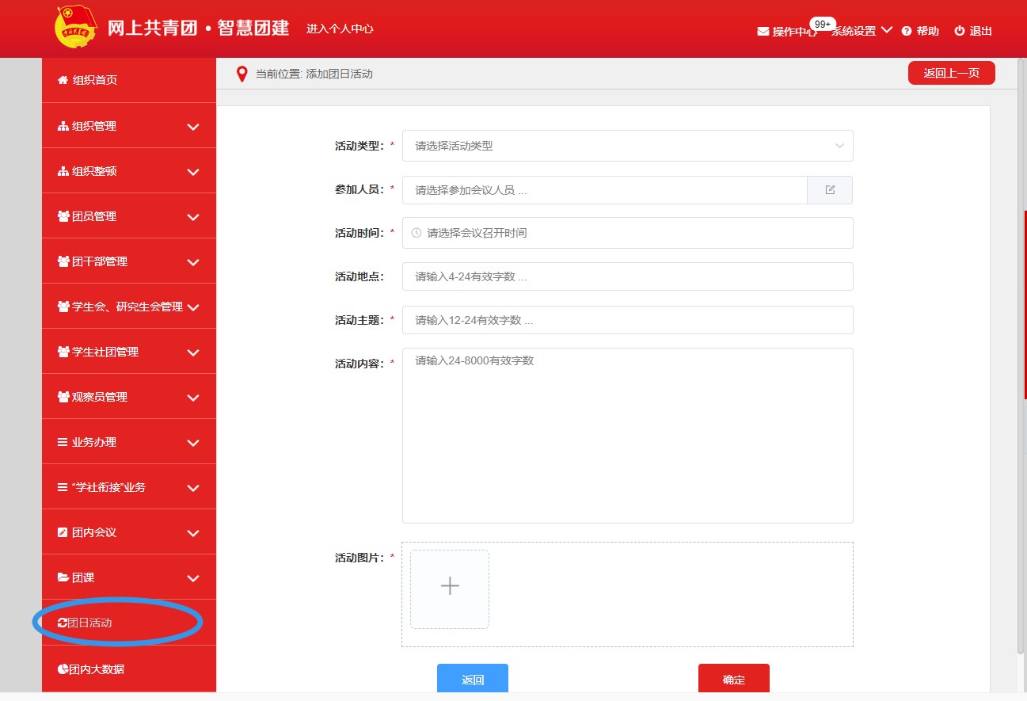1027x701 pixels.
Task: Click the envelope icon beside 操作中心
Action: click(763, 32)
